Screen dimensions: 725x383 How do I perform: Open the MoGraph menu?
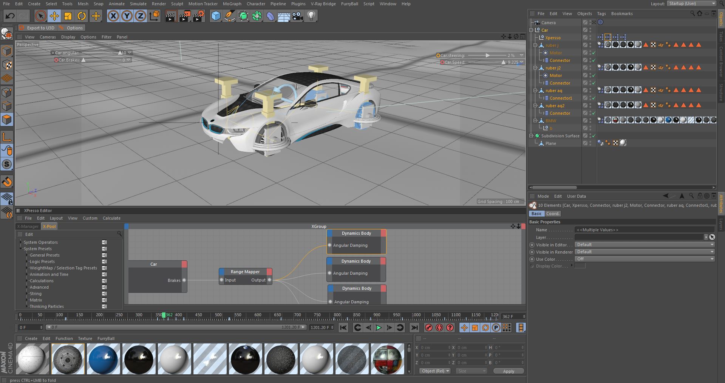(x=232, y=4)
